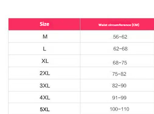This screenshot has height=114, width=154.
Task: Click the 75-82 waist value
Action: click(119, 74)
